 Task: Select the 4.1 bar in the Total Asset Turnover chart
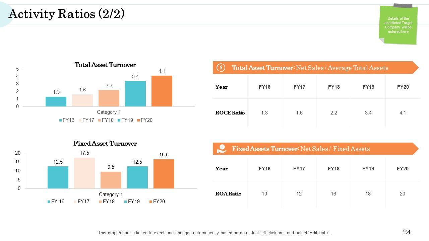pos(162,91)
